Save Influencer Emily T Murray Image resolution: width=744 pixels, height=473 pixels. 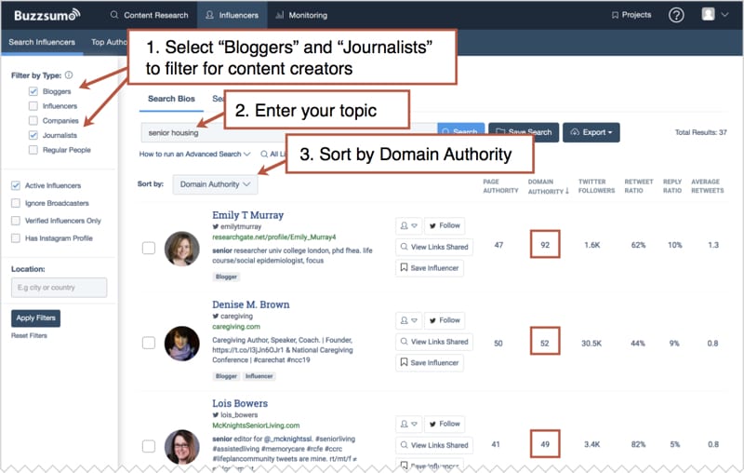coord(430,268)
